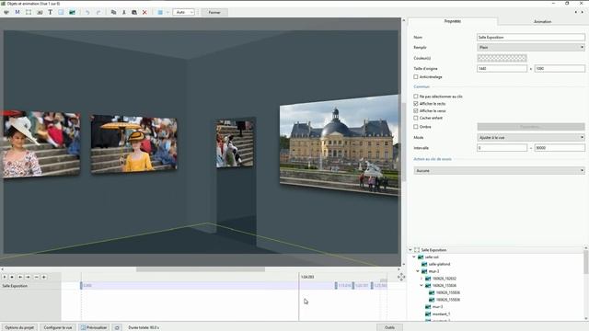The image size is (589, 331).
Task: Click the château photo in the canvas
Action: pos(339,145)
